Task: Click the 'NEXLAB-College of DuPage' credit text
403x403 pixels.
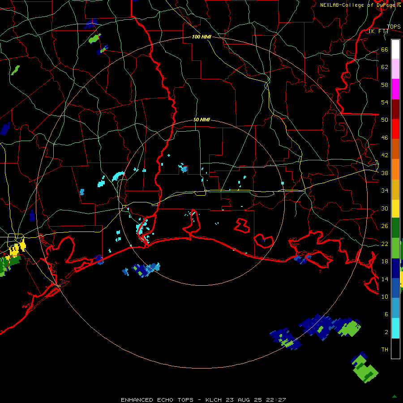Action: (x=359, y=5)
